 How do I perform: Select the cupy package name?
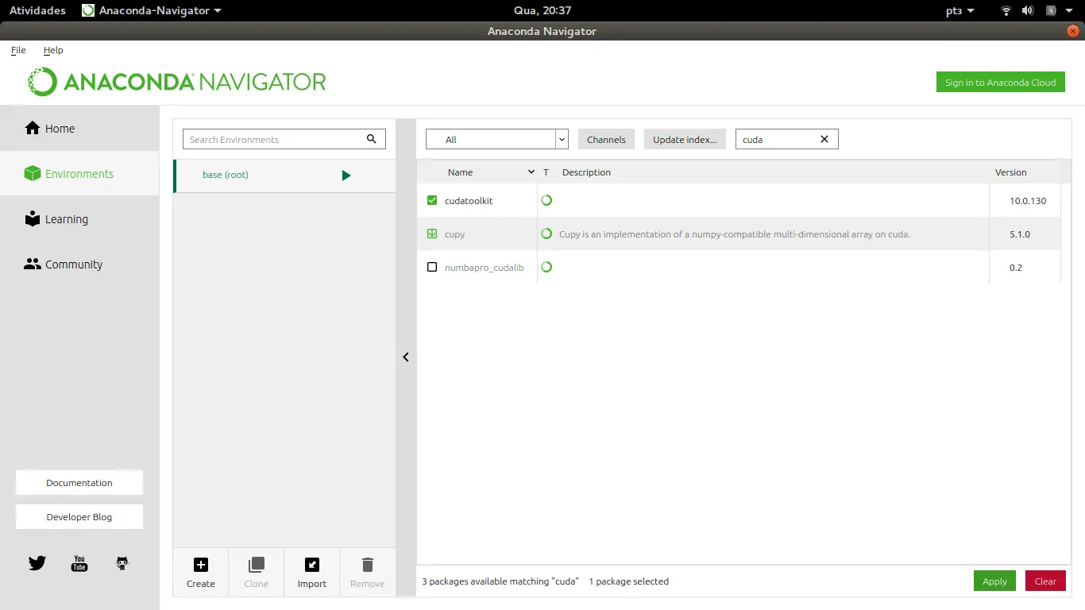click(x=455, y=234)
